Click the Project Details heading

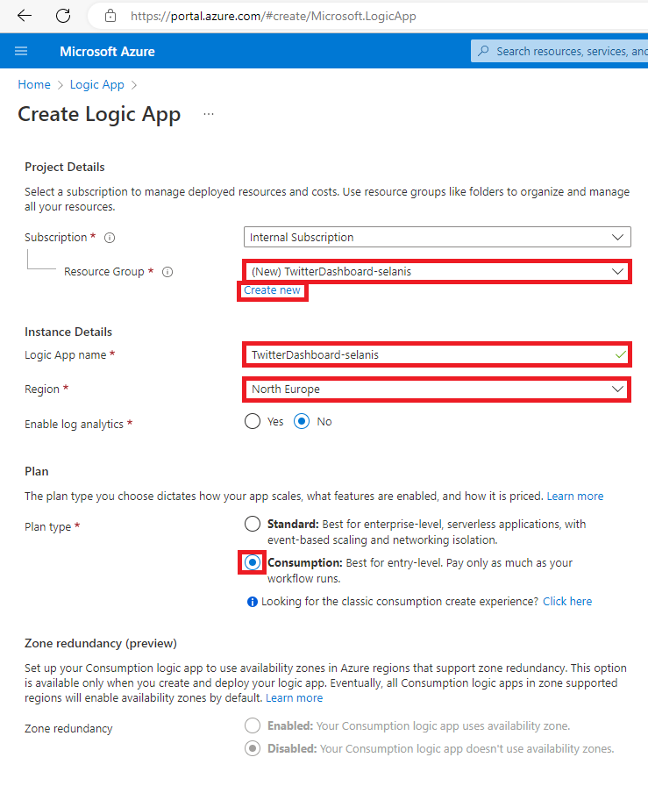pyautogui.click(x=65, y=167)
